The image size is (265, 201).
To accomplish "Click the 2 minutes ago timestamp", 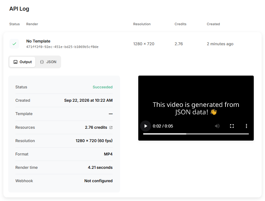I will [220, 44].
